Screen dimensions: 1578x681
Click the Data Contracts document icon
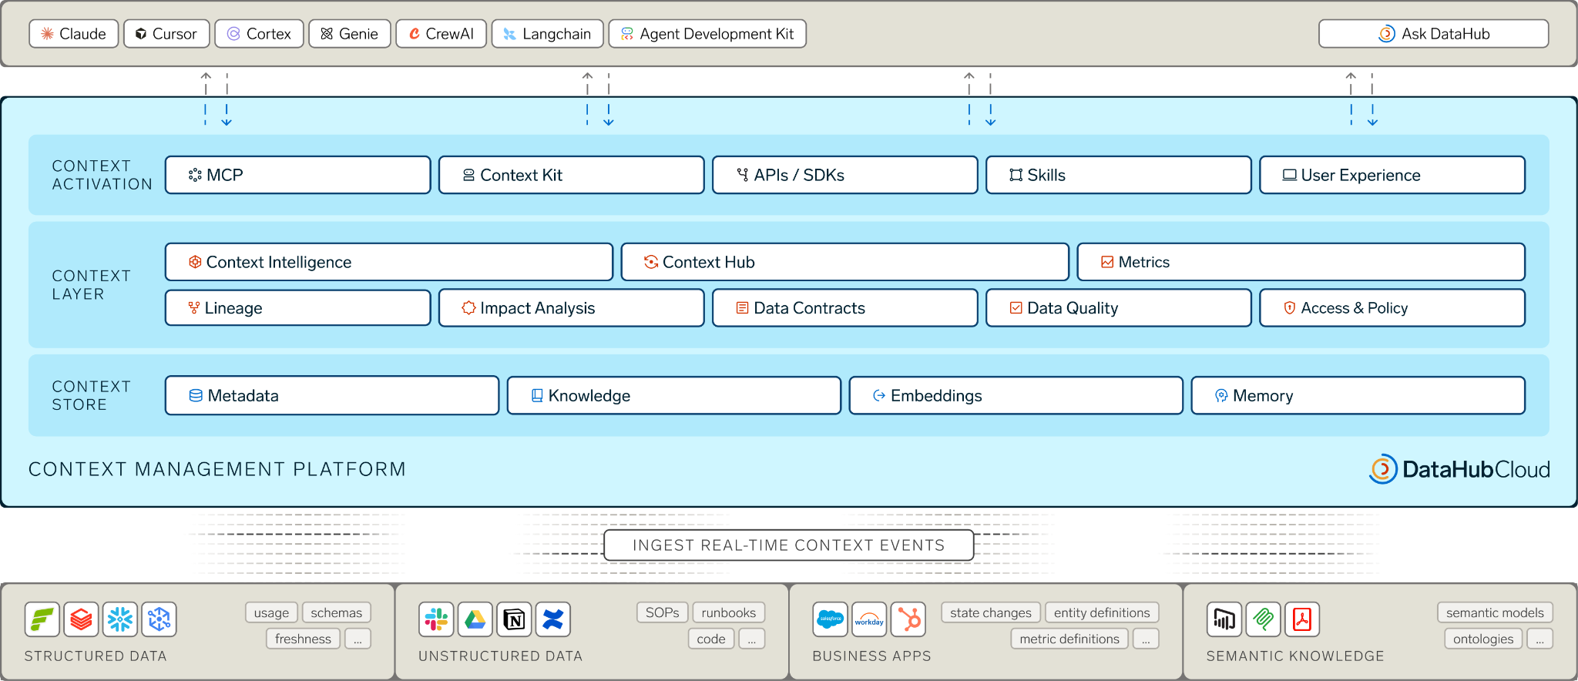(743, 308)
